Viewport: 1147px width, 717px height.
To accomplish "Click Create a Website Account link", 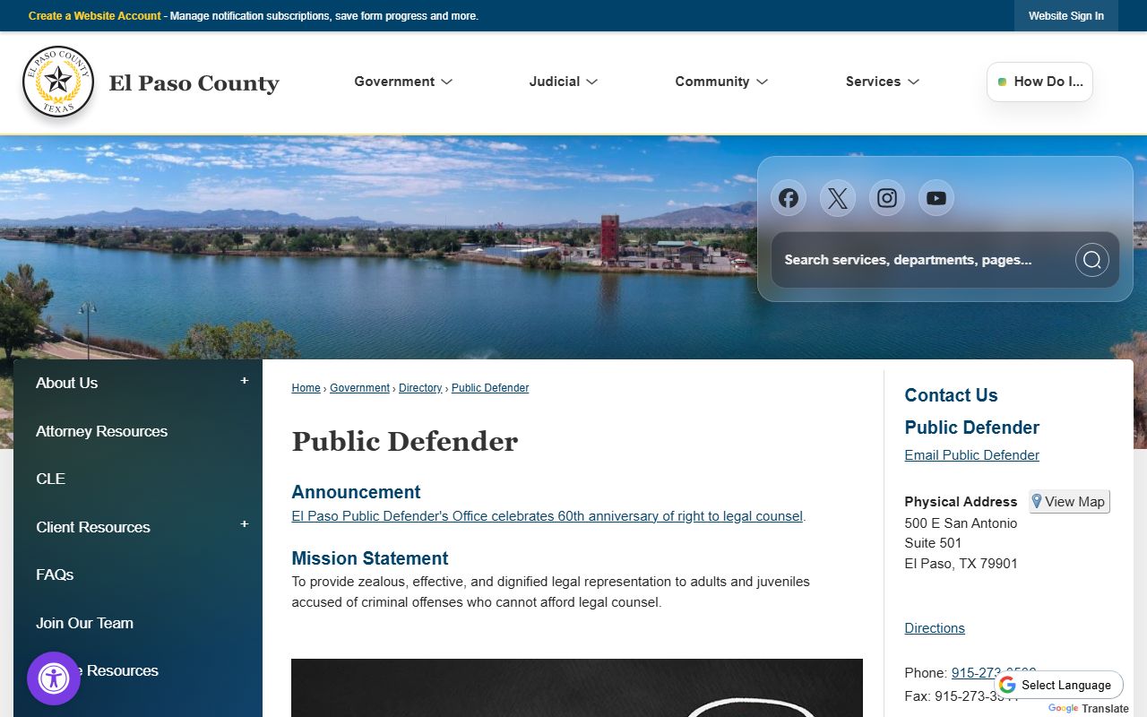I will (95, 16).
